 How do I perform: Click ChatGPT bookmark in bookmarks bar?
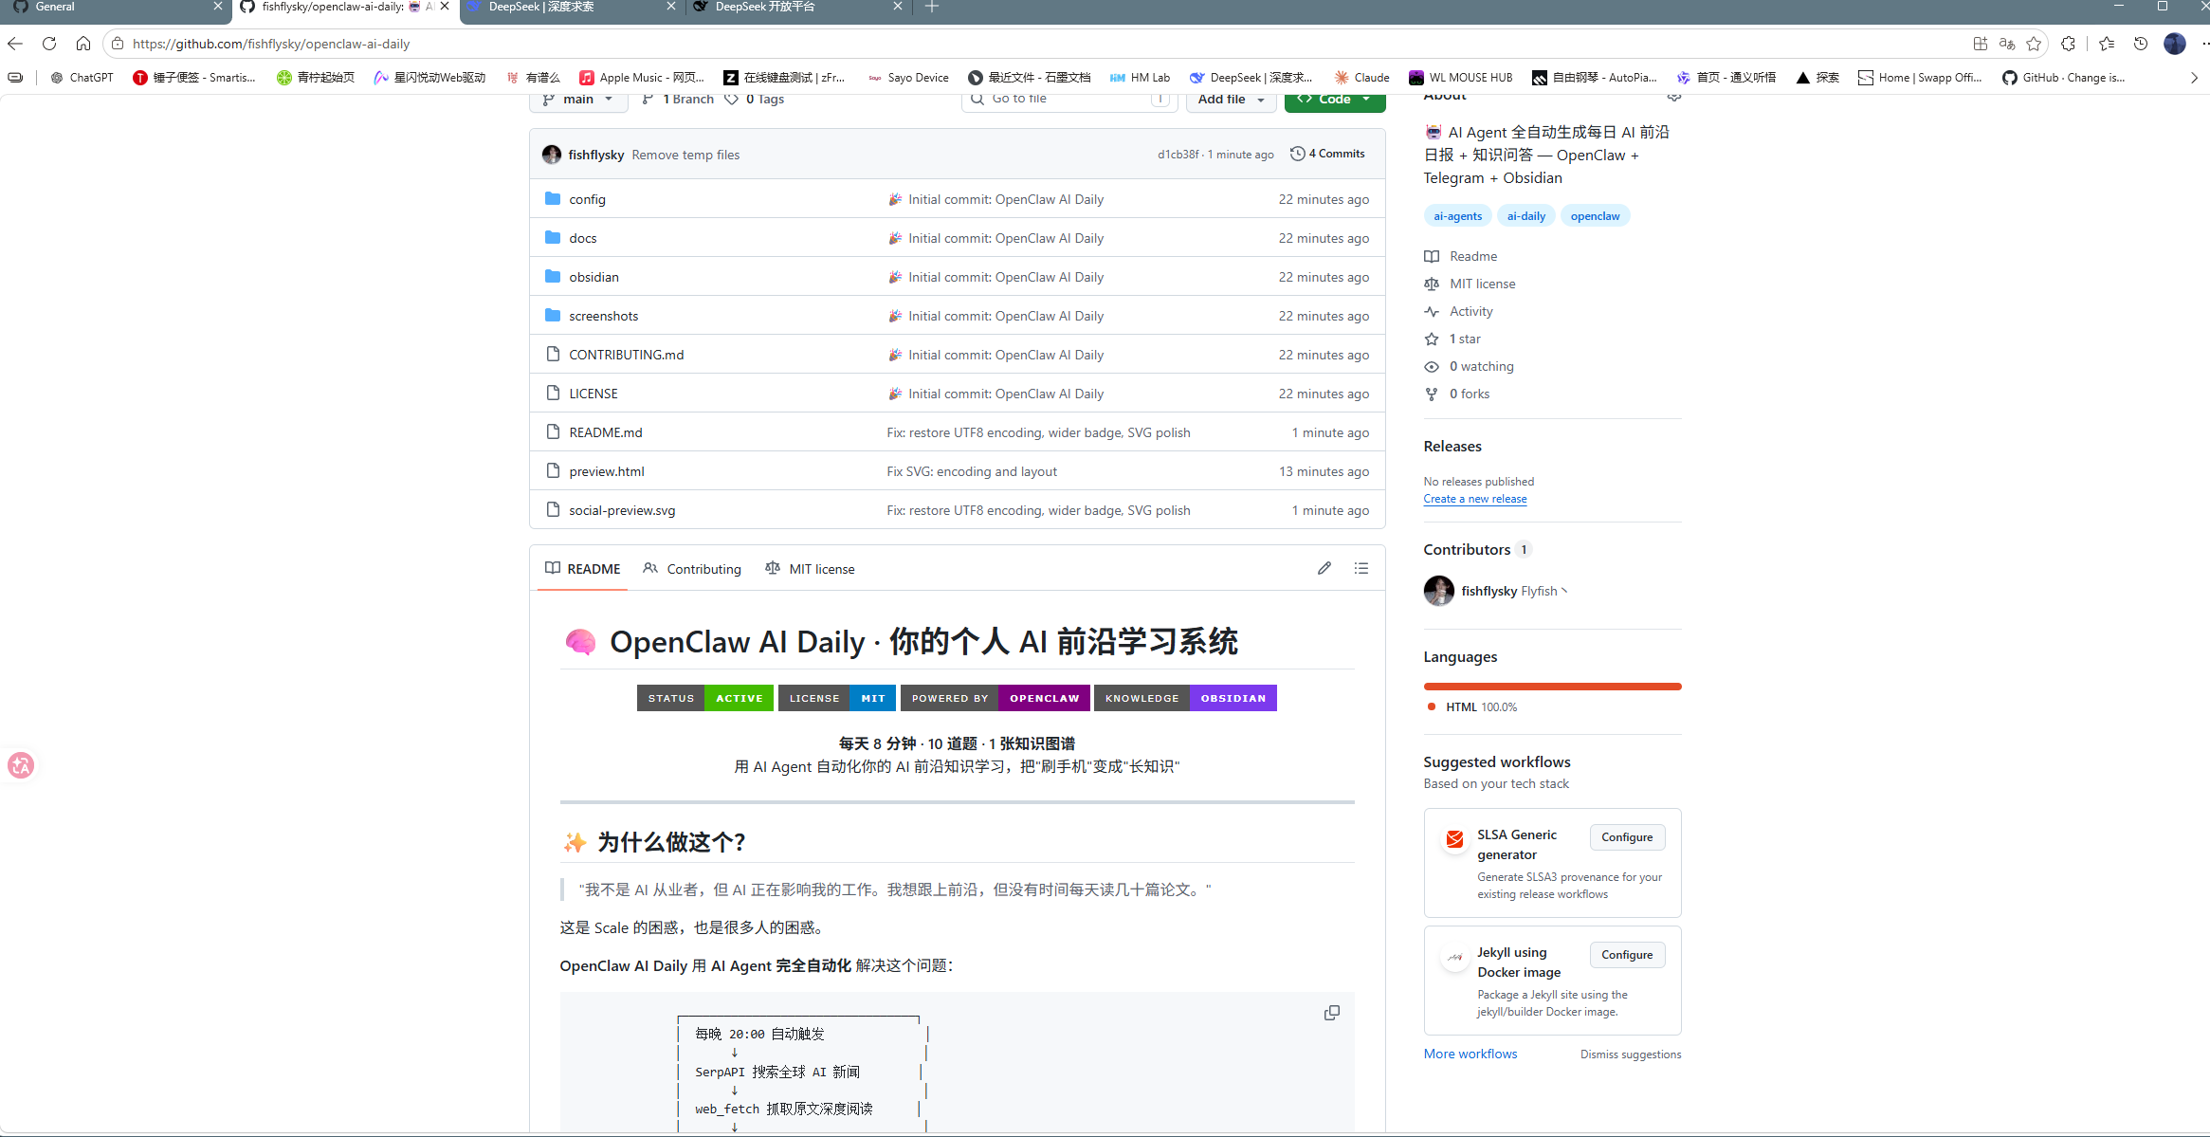(82, 78)
